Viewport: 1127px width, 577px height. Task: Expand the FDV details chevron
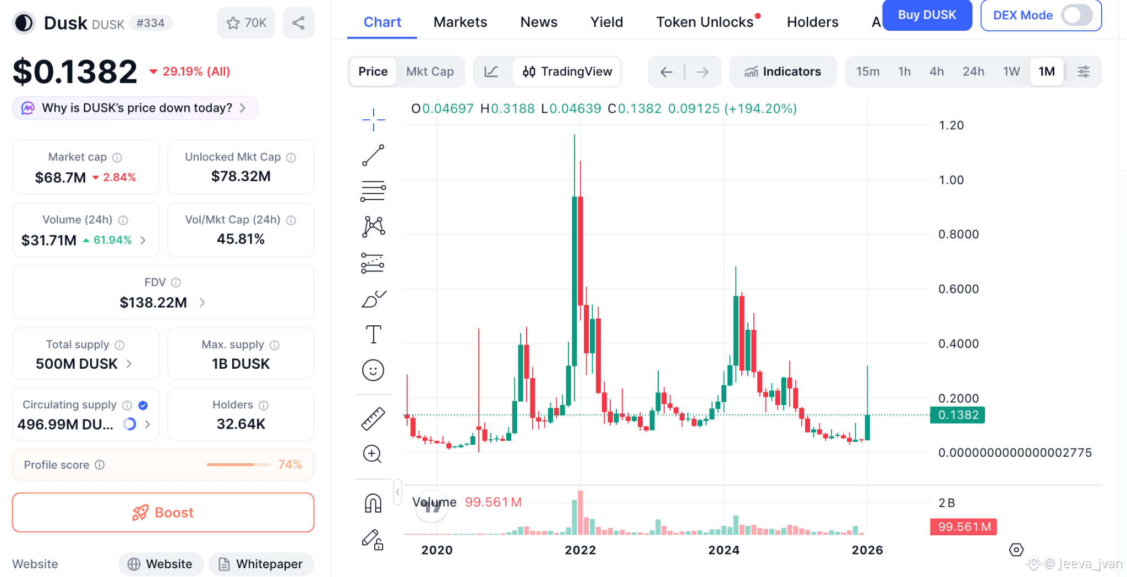coord(202,302)
